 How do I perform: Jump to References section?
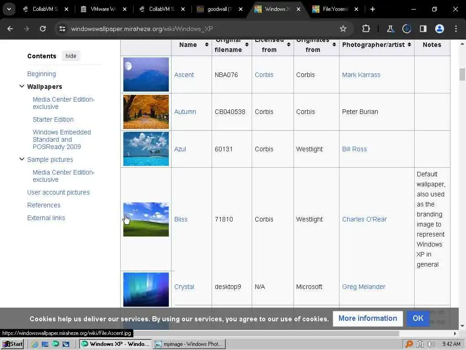click(x=44, y=205)
